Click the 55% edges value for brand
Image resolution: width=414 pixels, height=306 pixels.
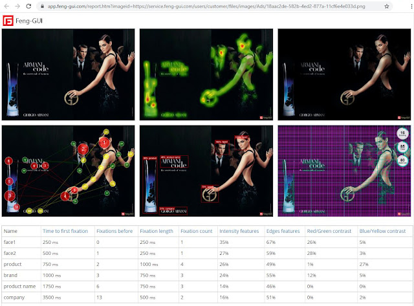pos(270,276)
